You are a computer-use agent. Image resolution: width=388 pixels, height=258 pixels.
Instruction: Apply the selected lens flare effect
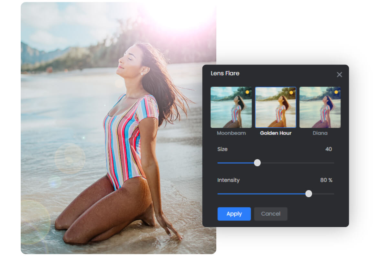(234, 214)
